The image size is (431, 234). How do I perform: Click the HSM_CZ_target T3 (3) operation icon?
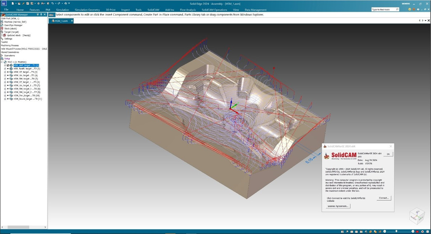(11, 72)
